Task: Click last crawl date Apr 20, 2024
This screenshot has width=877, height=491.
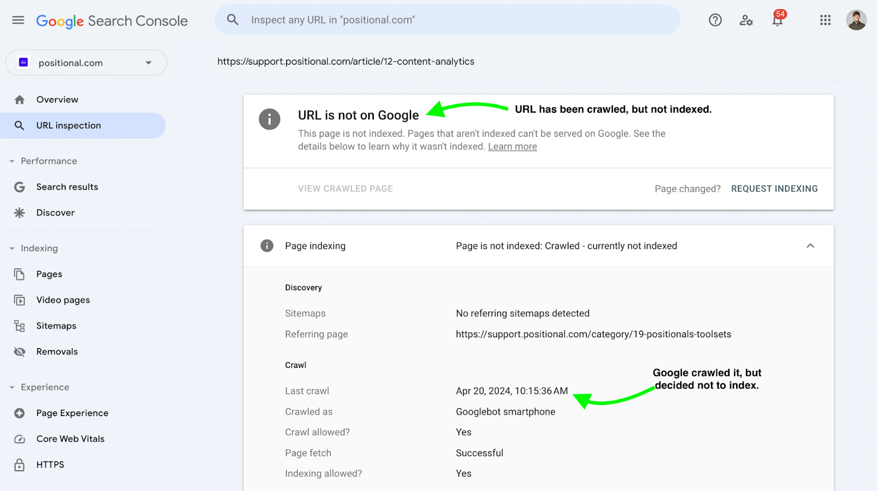Action: [x=512, y=391]
